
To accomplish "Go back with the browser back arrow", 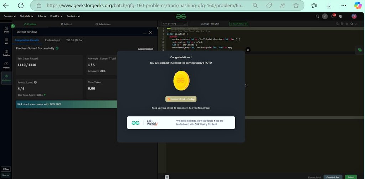I will [6, 5].
